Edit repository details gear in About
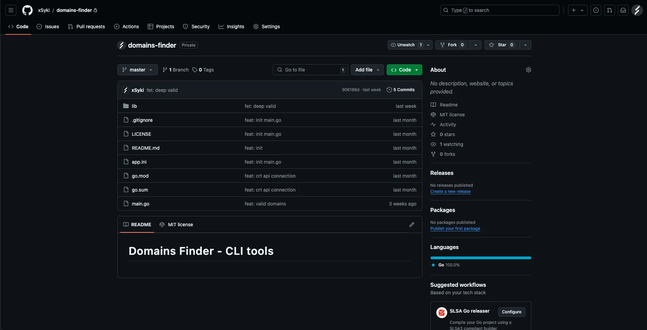The image size is (647, 330). point(529,70)
